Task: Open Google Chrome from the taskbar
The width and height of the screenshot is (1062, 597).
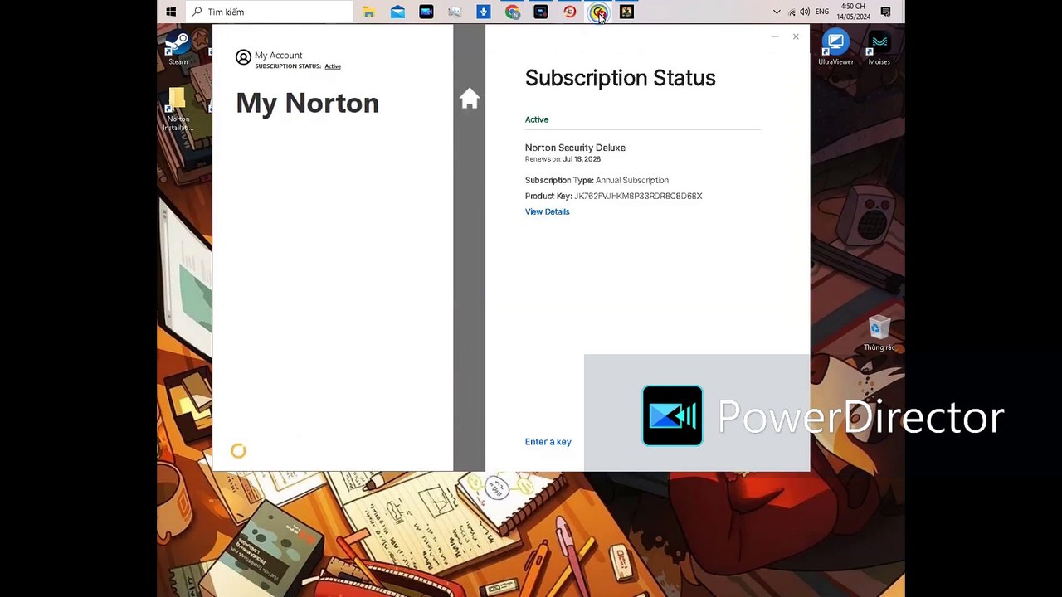Action: click(x=512, y=12)
